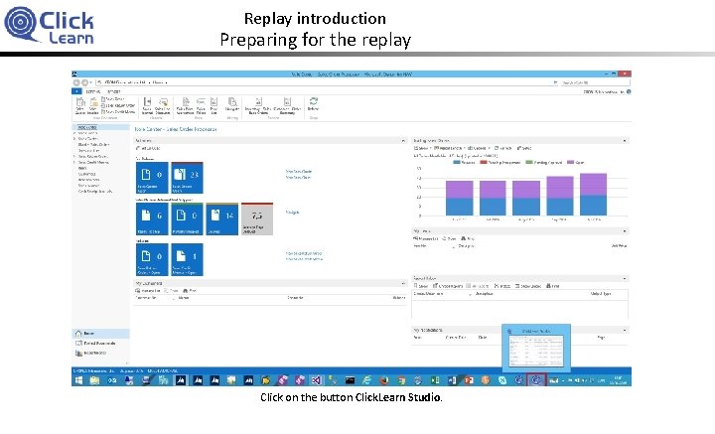Collapse the My Notifications section
This screenshot has height=434, width=715.
[625, 330]
